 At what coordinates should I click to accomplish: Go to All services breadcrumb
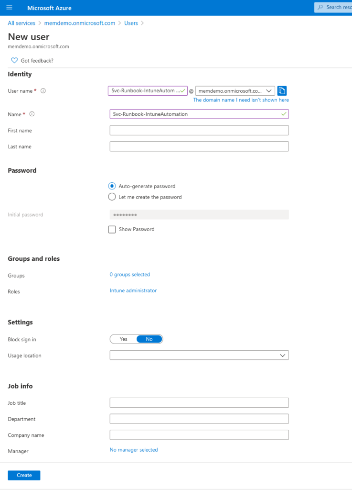(x=21, y=23)
